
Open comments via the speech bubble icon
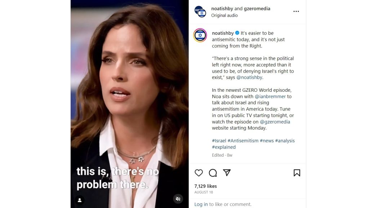click(213, 173)
